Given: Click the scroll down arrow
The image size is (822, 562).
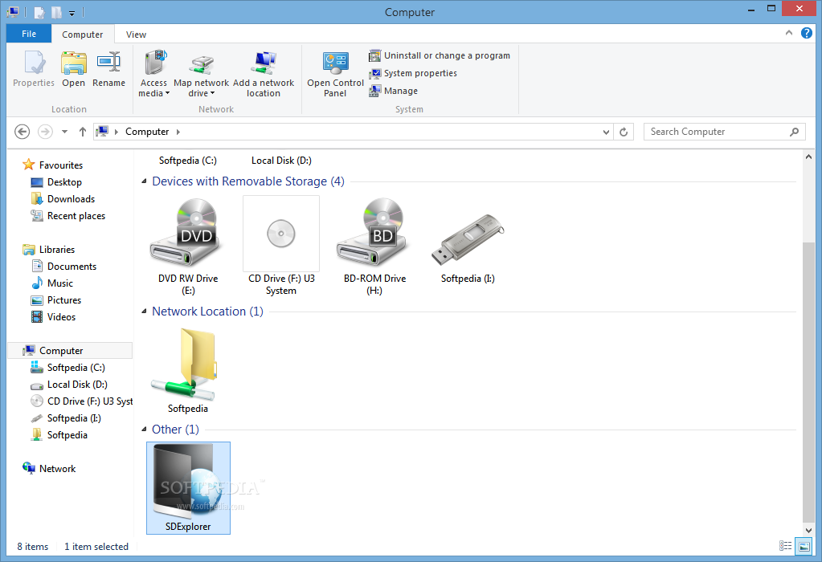Looking at the screenshot, I should (808, 530).
